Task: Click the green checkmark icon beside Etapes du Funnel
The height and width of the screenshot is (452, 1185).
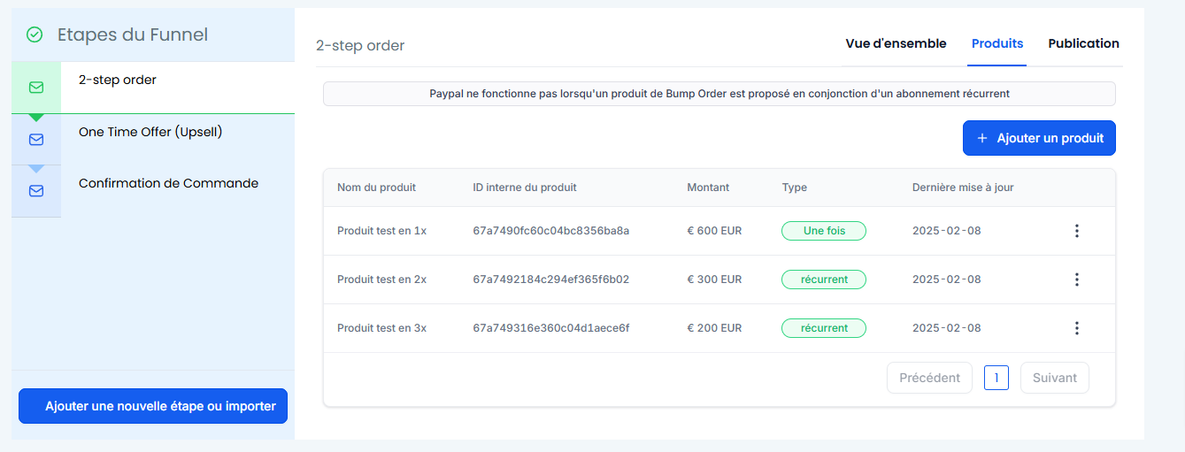Action: pos(35,34)
